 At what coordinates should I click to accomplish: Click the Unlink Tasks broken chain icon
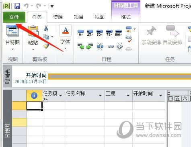pyautogui.click(x=120, y=46)
